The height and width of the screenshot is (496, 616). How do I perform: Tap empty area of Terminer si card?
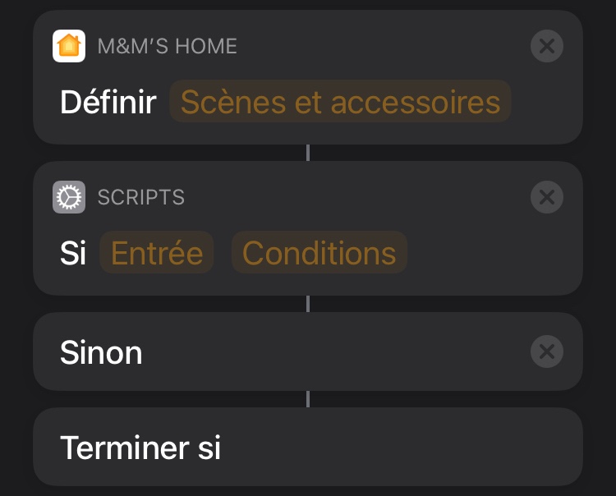(x=411, y=448)
